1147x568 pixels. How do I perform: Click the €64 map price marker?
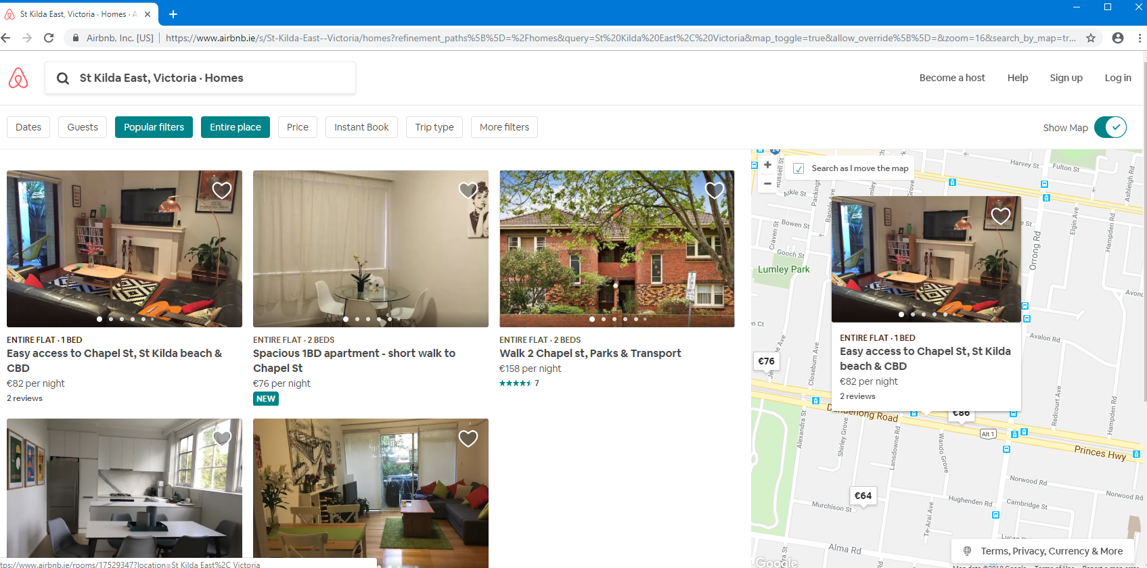[x=863, y=496]
